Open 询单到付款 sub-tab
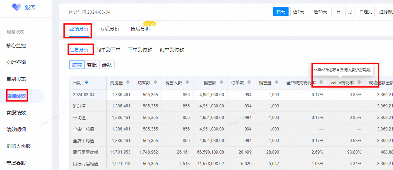The height and width of the screenshot is (170, 393). [172, 50]
